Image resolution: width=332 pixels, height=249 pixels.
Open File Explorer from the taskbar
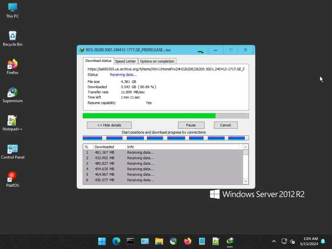159,241
